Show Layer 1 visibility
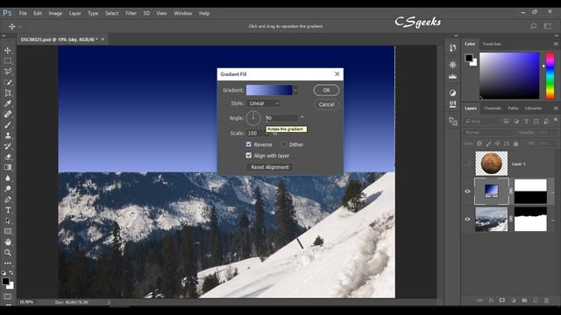Image resolution: width=561 pixels, height=315 pixels. point(467,164)
